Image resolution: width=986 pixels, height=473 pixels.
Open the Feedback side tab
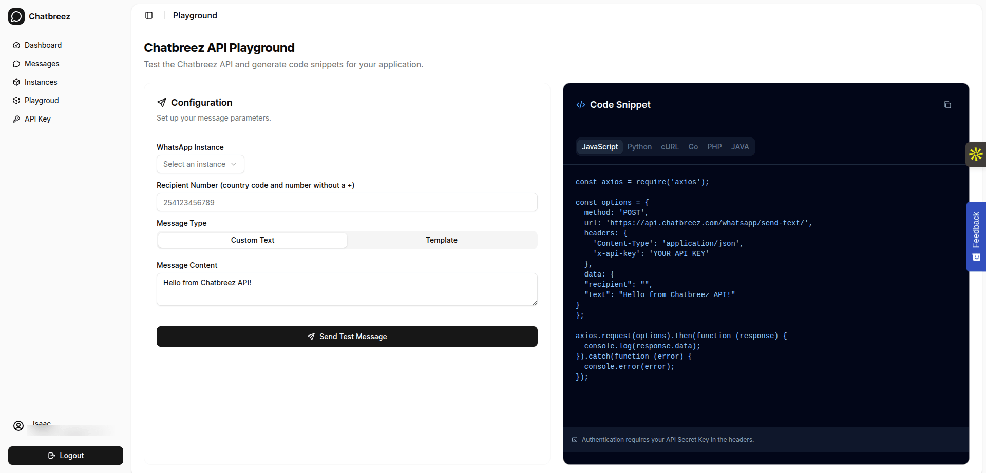[976, 236]
